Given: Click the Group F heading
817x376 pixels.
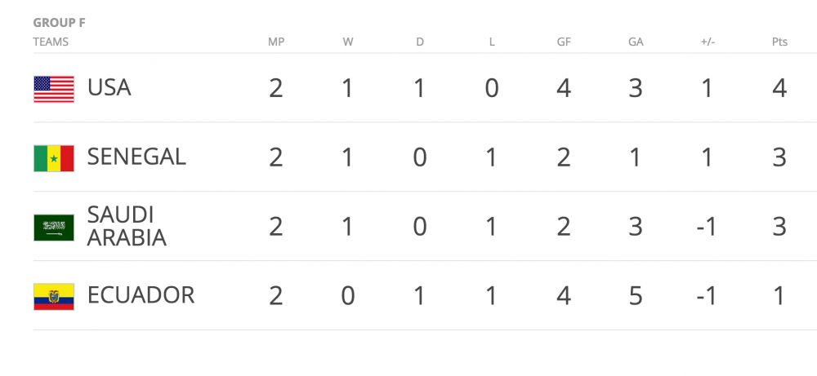Looking at the screenshot, I should (x=59, y=23).
